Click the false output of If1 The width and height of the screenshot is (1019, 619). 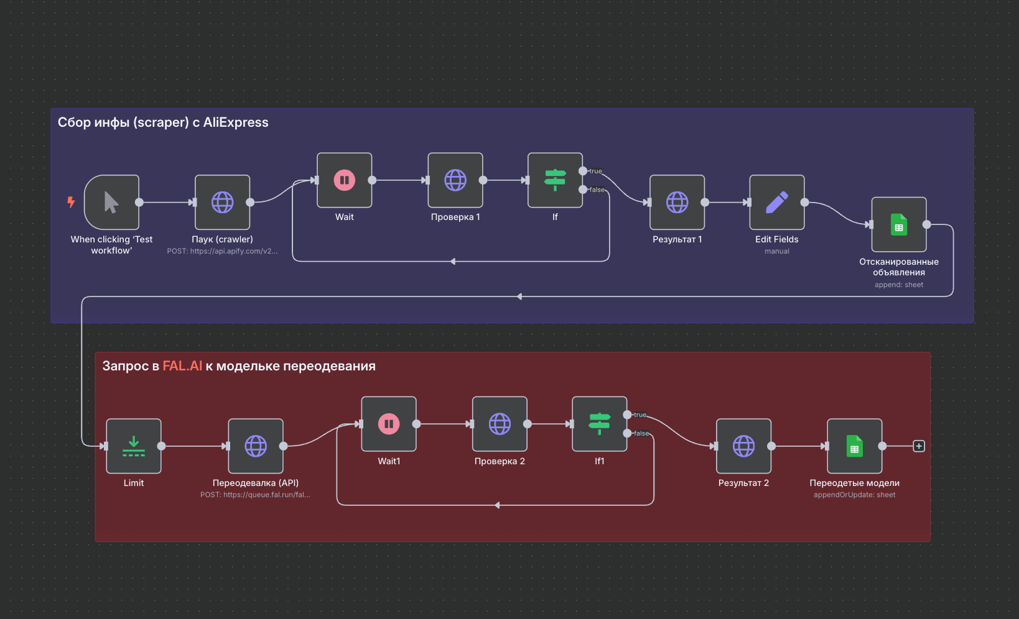point(627,434)
